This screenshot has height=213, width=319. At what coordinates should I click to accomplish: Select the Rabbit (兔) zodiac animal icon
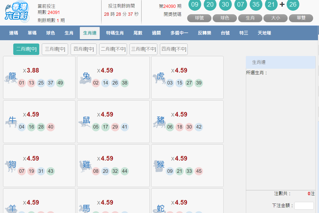pyautogui.click(x=86, y=77)
